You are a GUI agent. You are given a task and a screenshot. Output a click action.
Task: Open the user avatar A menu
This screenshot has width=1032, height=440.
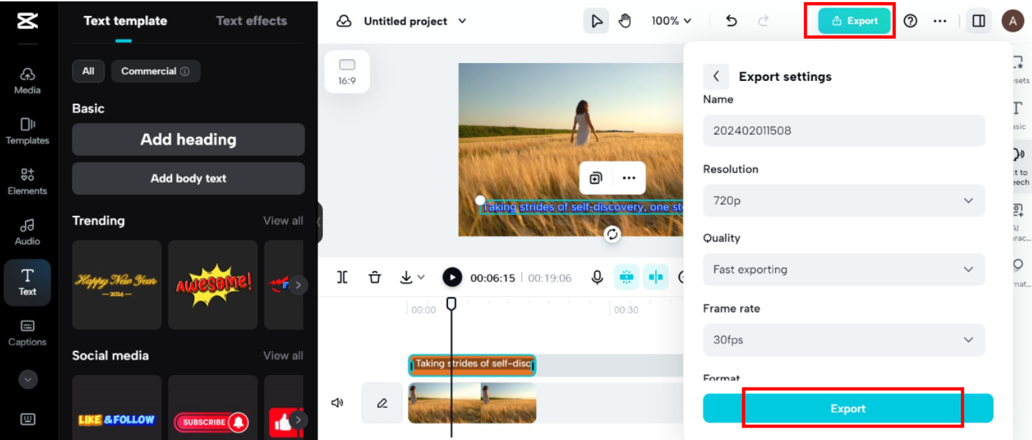[1013, 21]
